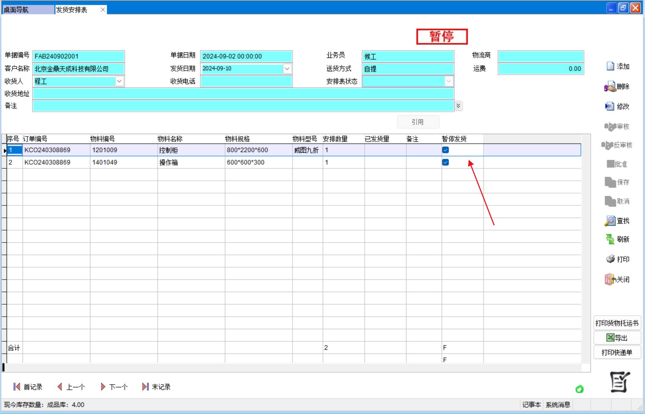
Task: Click the 修改 (Modify) icon
Action: click(610, 106)
